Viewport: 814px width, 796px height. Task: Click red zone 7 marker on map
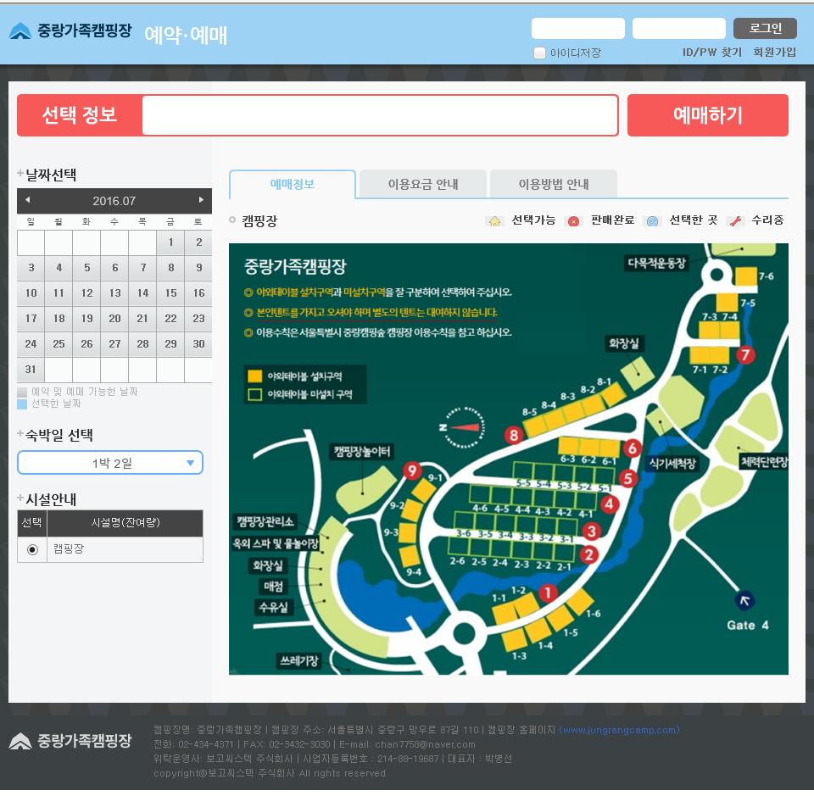[x=745, y=354]
